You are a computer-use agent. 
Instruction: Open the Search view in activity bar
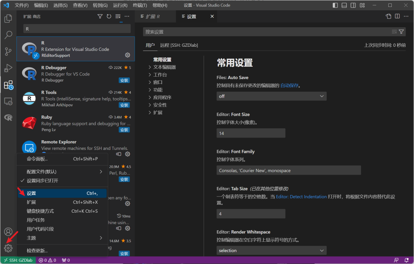(x=8, y=35)
